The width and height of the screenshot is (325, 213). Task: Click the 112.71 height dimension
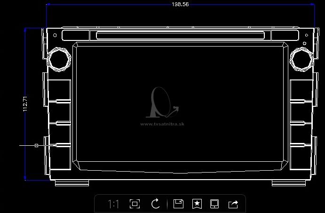pos(25,104)
